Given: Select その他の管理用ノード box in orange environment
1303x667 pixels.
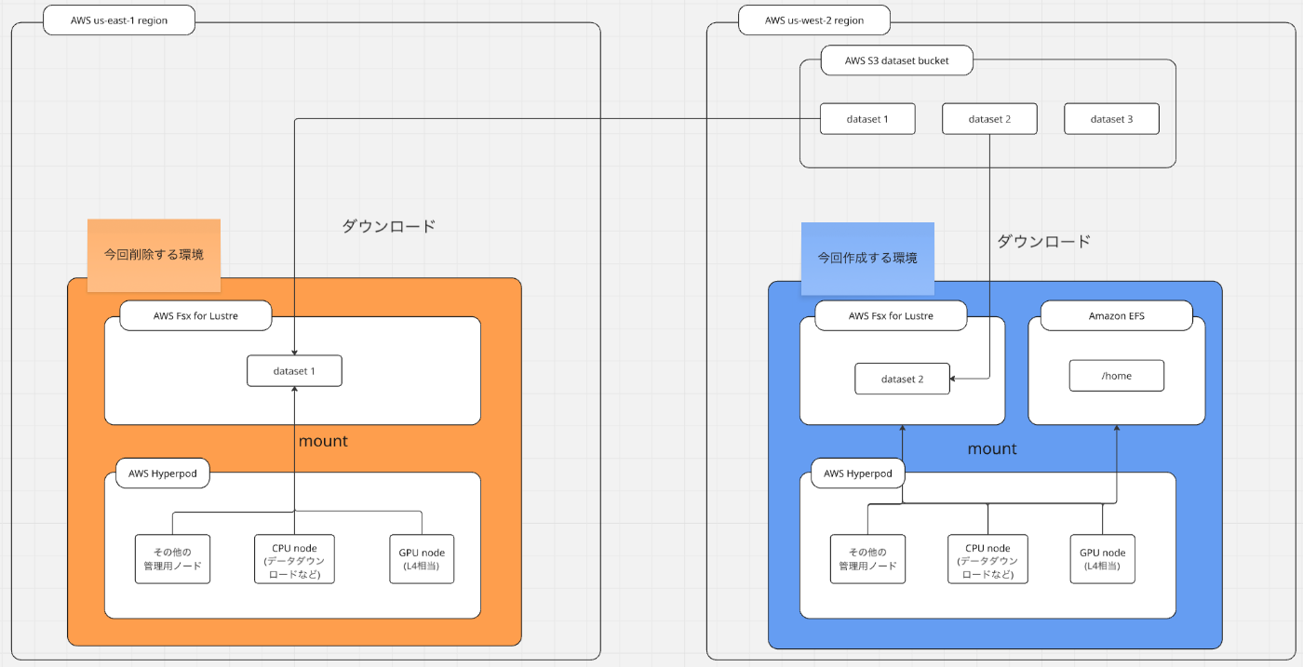Looking at the screenshot, I should [172, 559].
